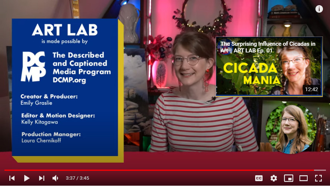Click the 12:42 duration badge
Image resolution: width=330 pixels, height=186 pixels.
pos(311,89)
